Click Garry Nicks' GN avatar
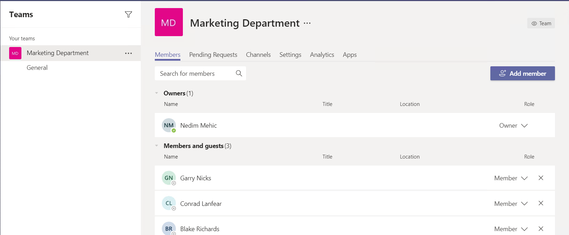The width and height of the screenshot is (569, 235). coord(169,178)
